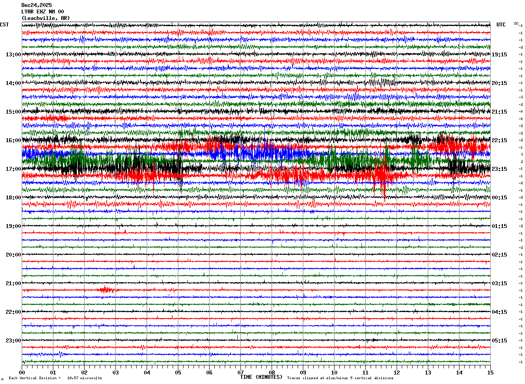This screenshot has height=384, width=525.
Task: Click the 18:00 CST time label
Action: point(13,198)
